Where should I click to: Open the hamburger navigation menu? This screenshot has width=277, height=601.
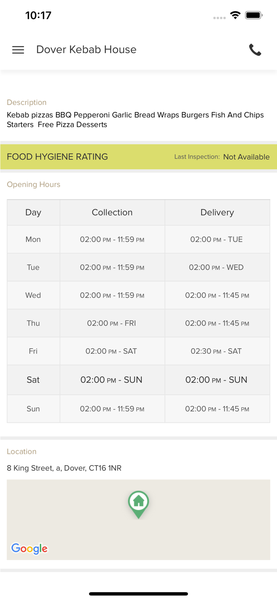pos(18,50)
